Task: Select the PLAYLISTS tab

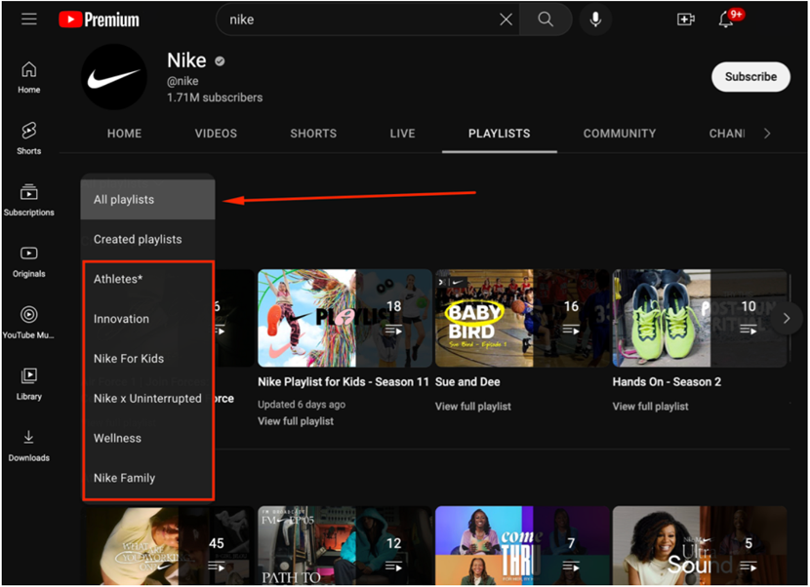Action: (499, 134)
